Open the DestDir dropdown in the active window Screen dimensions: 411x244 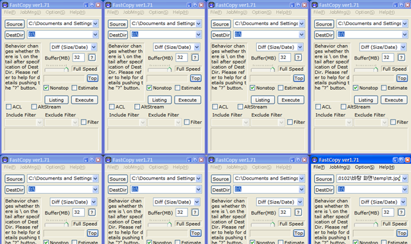[405, 189]
